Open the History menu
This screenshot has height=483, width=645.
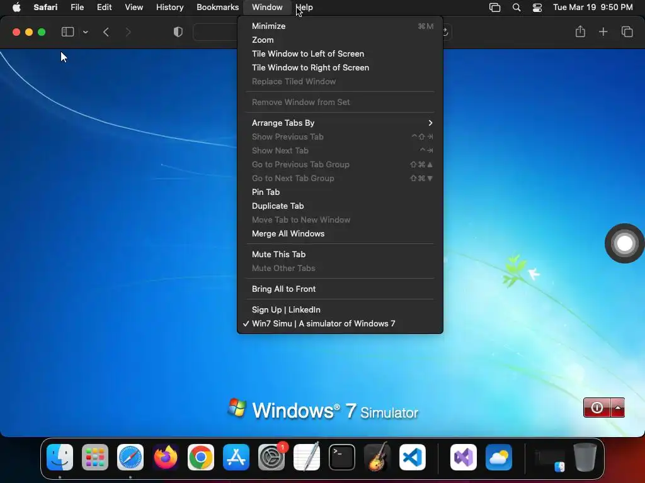click(169, 8)
